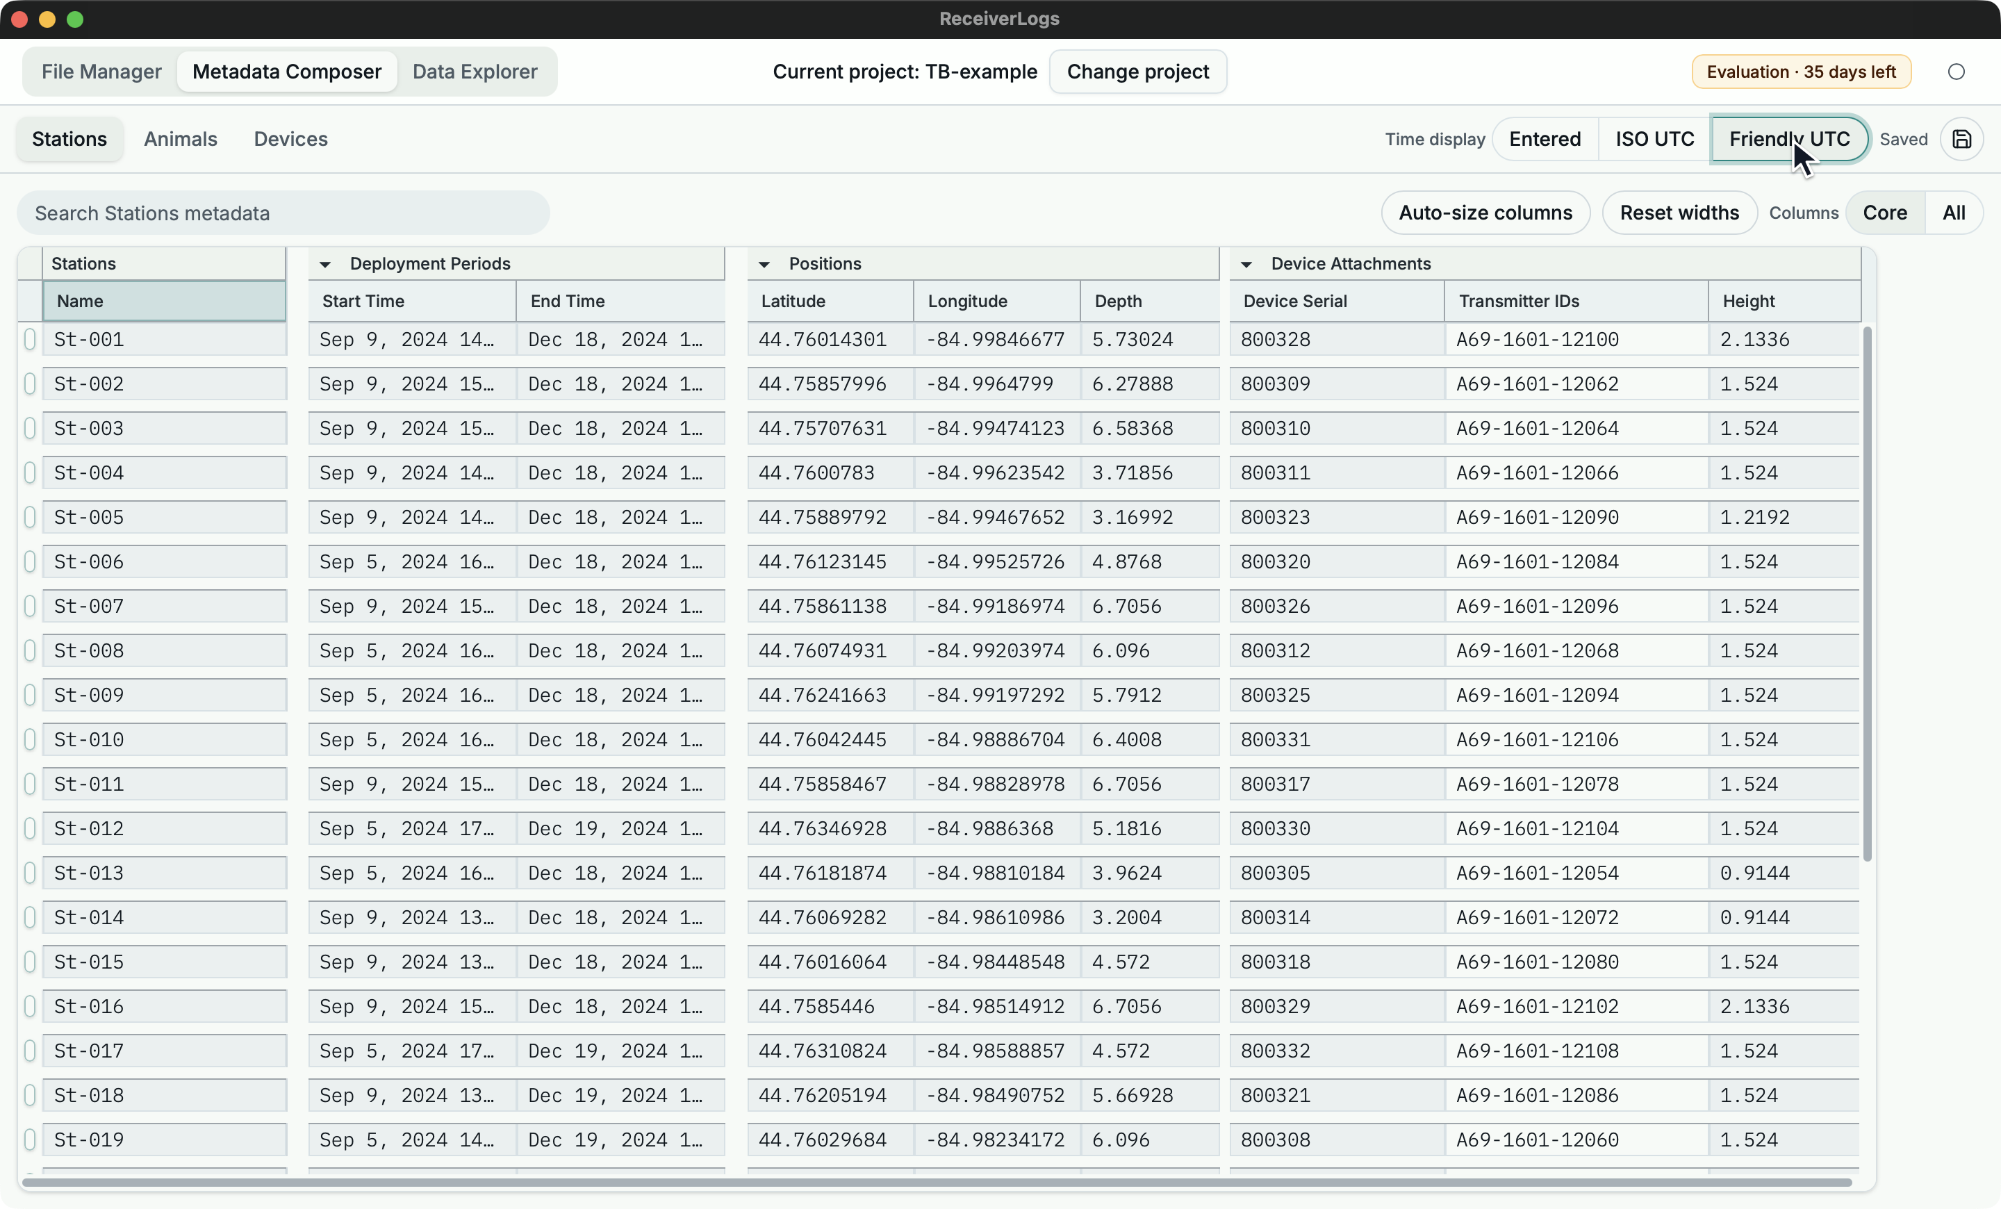Select the St-004 name cell

(x=164, y=472)
